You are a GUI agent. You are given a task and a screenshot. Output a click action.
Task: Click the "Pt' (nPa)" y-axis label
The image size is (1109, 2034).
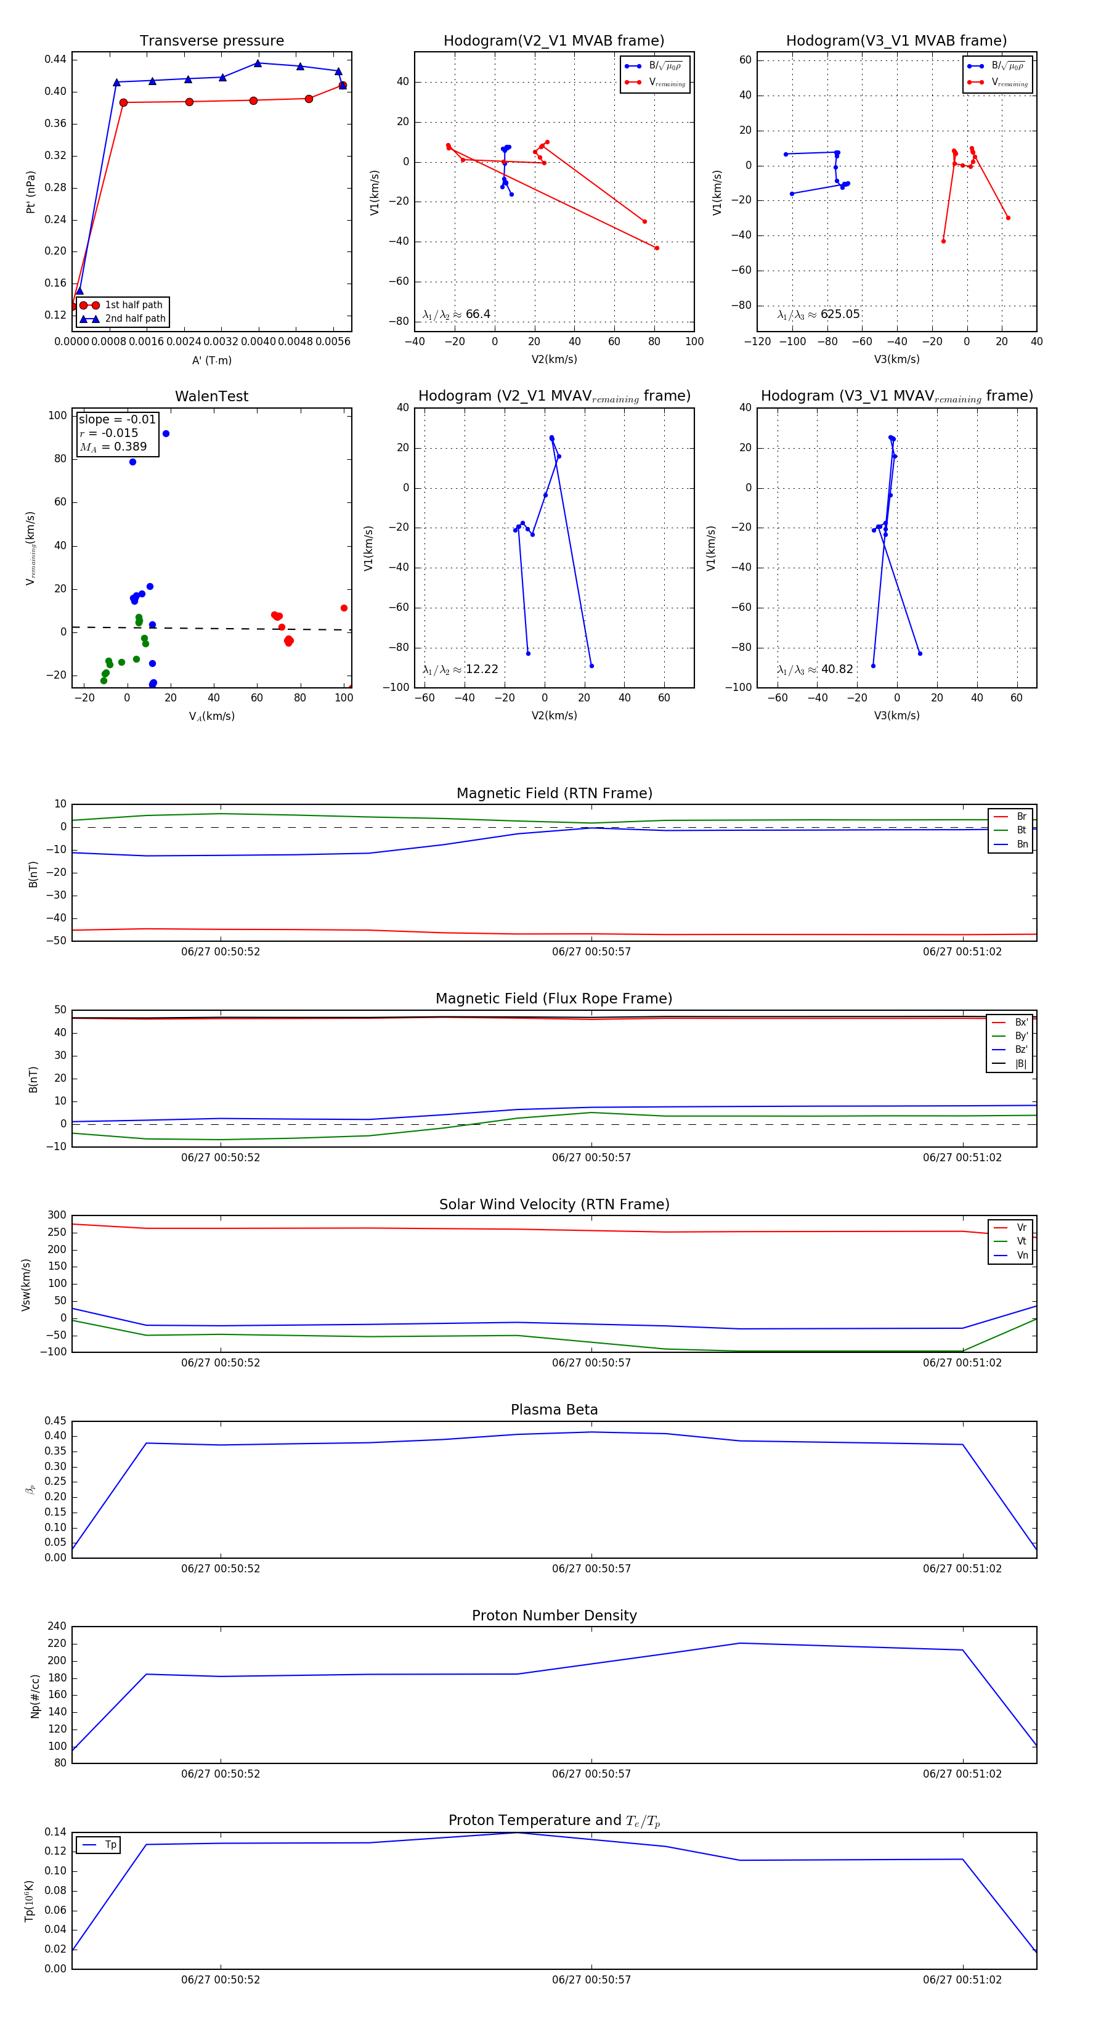(x=31, y=192)
